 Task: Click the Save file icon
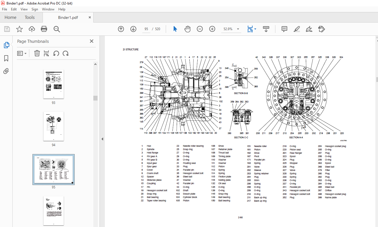tap(7, 29)
